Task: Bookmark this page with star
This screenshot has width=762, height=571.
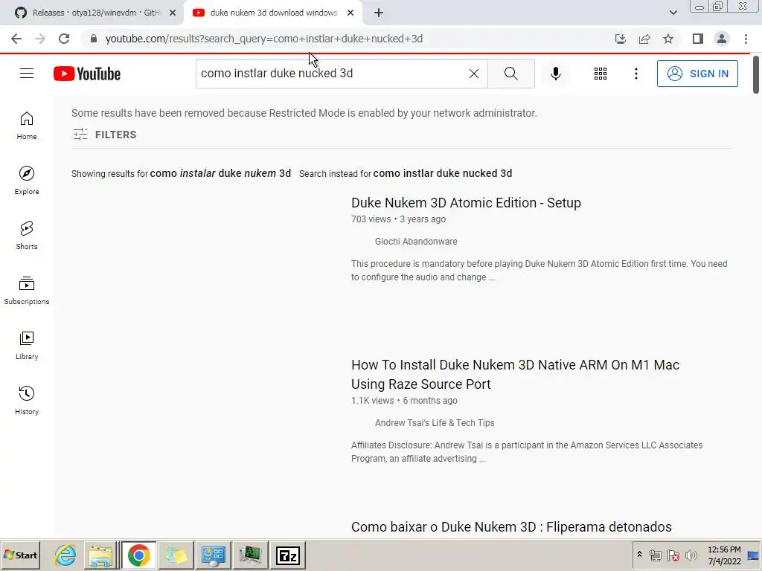Action: (x=668, y=39)
